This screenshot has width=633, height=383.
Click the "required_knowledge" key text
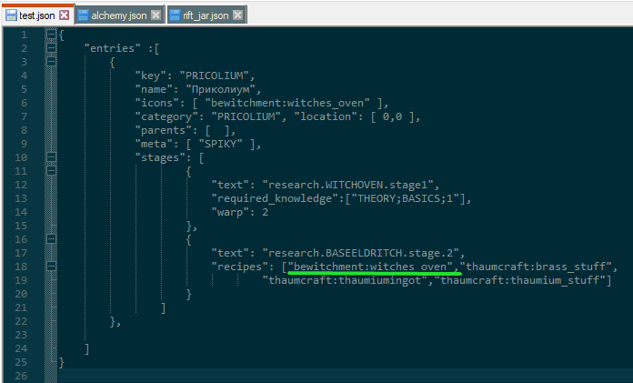tap(275, 198)
